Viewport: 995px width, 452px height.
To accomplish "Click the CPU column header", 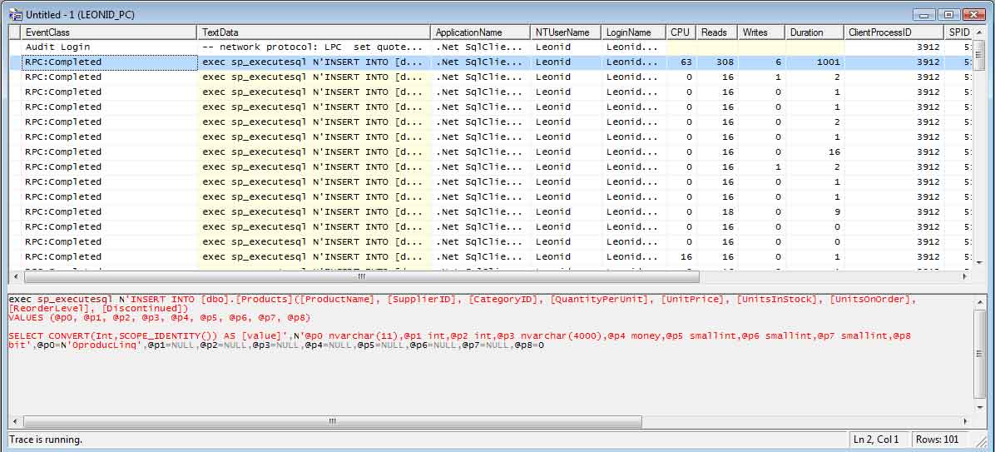I will coord(681,32).
